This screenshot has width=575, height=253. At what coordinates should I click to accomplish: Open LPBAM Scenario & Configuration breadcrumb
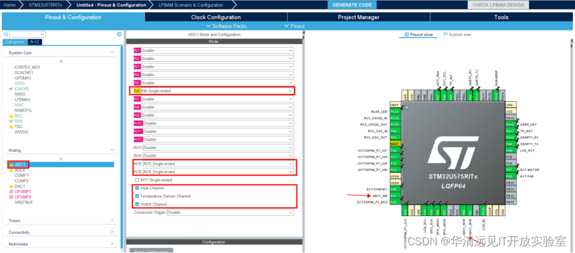(191, 5)
